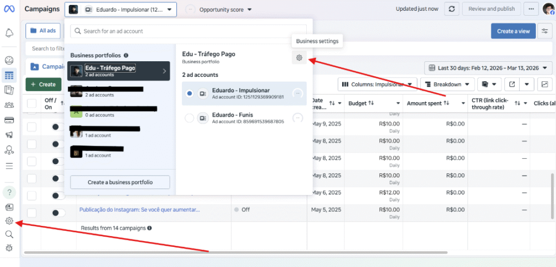Click the notifications bell in left sidebar
Viewport: 556px width, 267px height.
pos(9,33)
